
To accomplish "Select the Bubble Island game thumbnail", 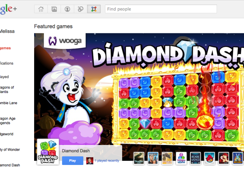I will tap(181, 158).
